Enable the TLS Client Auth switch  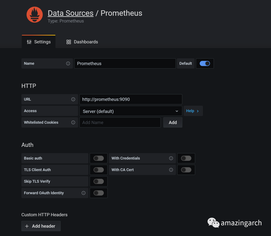click(x=99, y=170)
